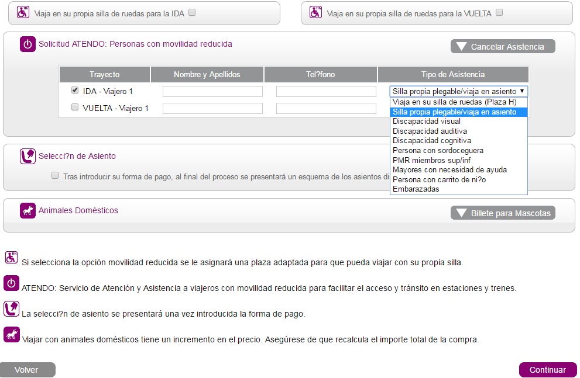Choose Embarazadas in the assistance list
This screenshot has height=378, width=580.
click(416, 189)
